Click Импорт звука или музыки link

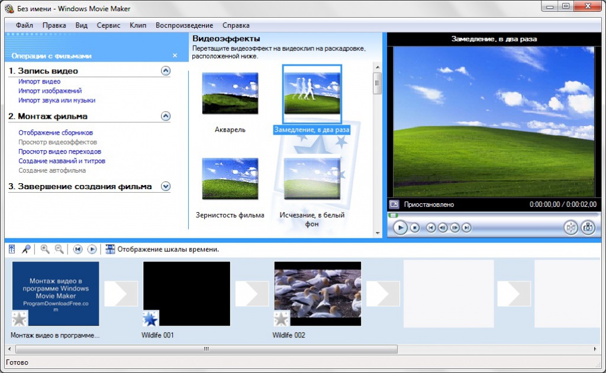(x=57, y=100)
